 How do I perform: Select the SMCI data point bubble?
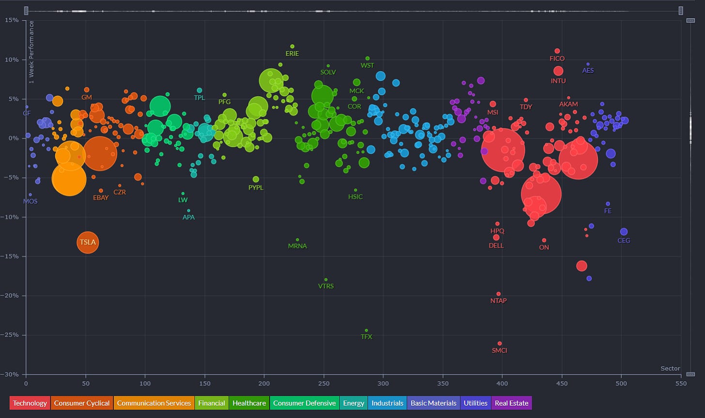click(x=500, y=343)
